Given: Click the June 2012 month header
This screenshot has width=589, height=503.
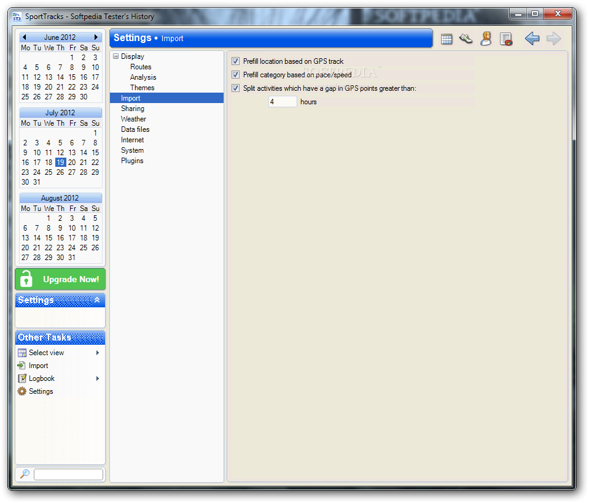Looking at the screenshot, I should (60, 37).
